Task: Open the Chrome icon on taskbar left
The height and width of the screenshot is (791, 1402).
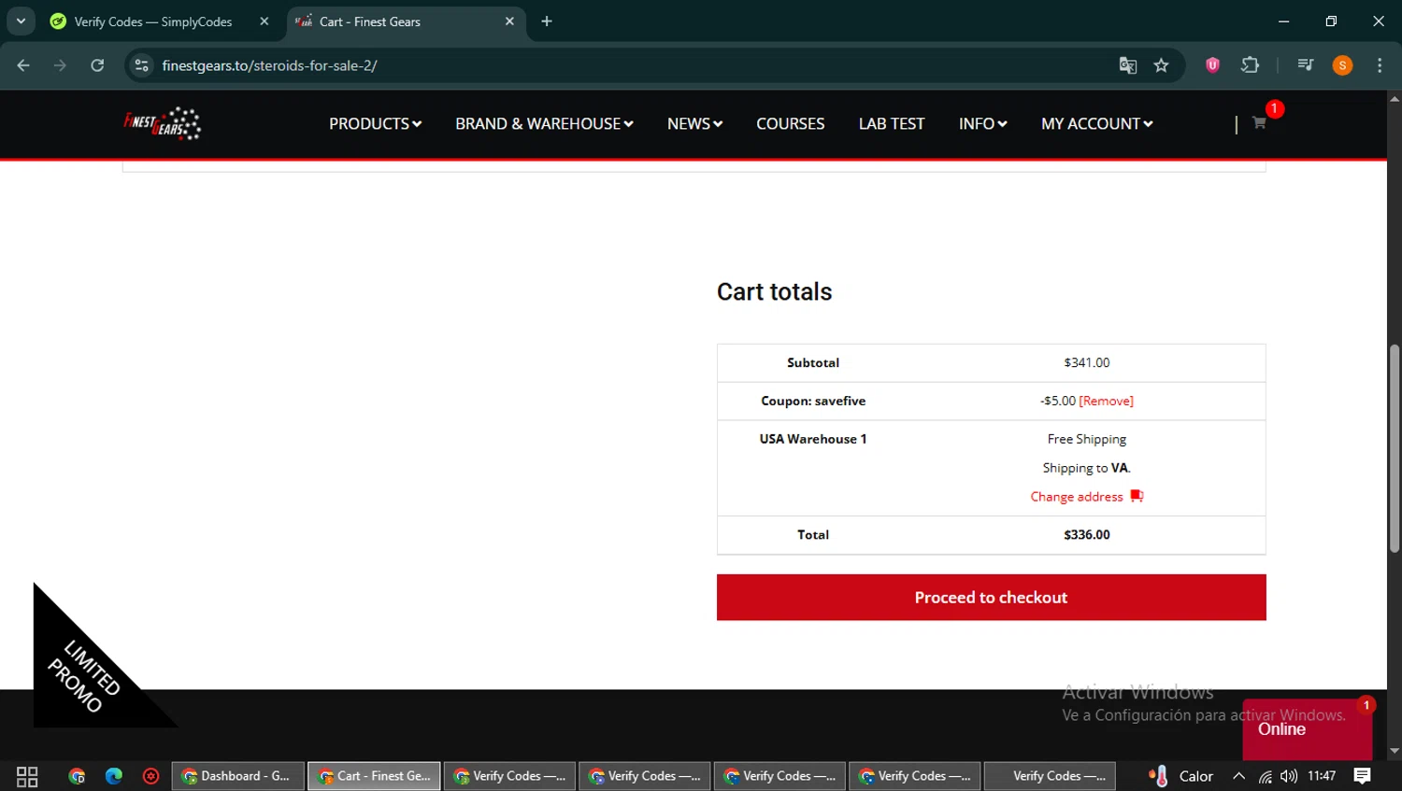Action: tap(77, 776)
